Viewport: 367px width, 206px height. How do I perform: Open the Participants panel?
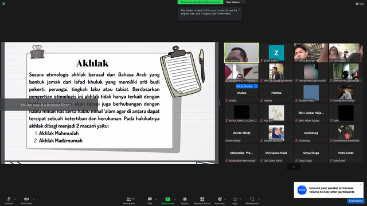point(128,200)
